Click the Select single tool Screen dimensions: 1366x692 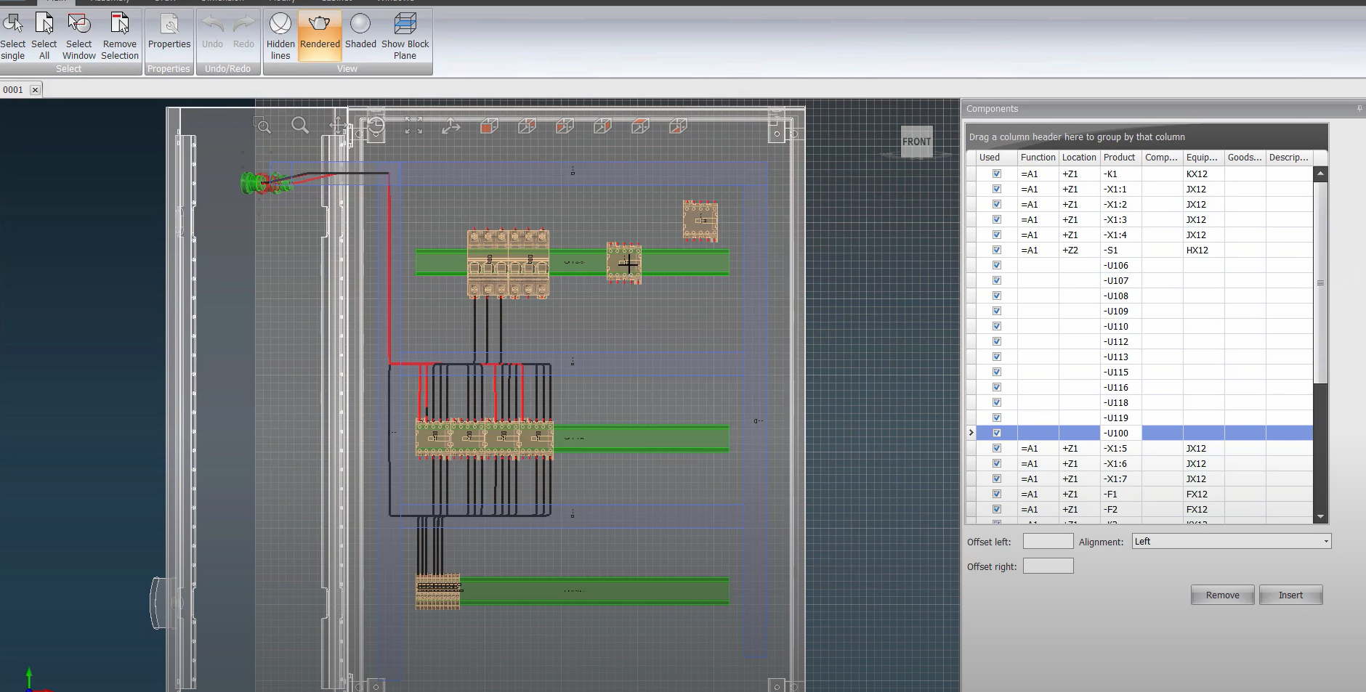click(13, 36)
